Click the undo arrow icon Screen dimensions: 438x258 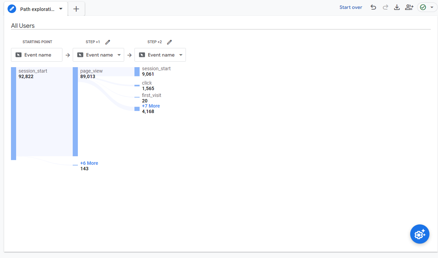373,7
